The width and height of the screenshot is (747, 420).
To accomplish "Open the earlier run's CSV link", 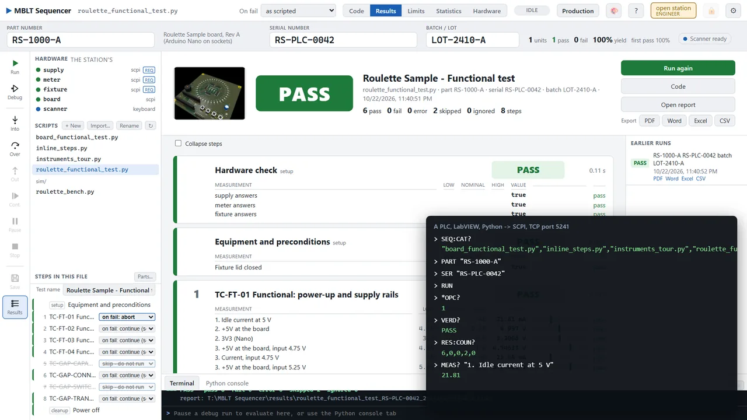I will pyautogui.click(x=701, y=178).
